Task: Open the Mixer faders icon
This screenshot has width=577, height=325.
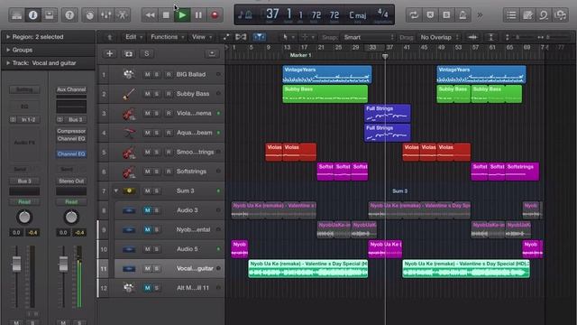Action: tap(106, 15)
